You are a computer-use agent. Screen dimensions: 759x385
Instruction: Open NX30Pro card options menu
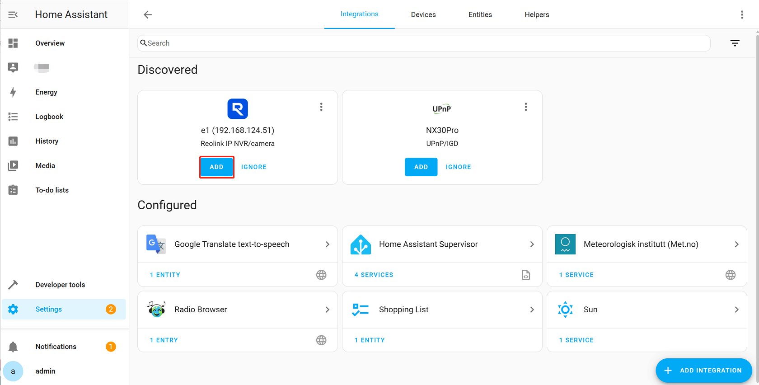click(526, 107)
